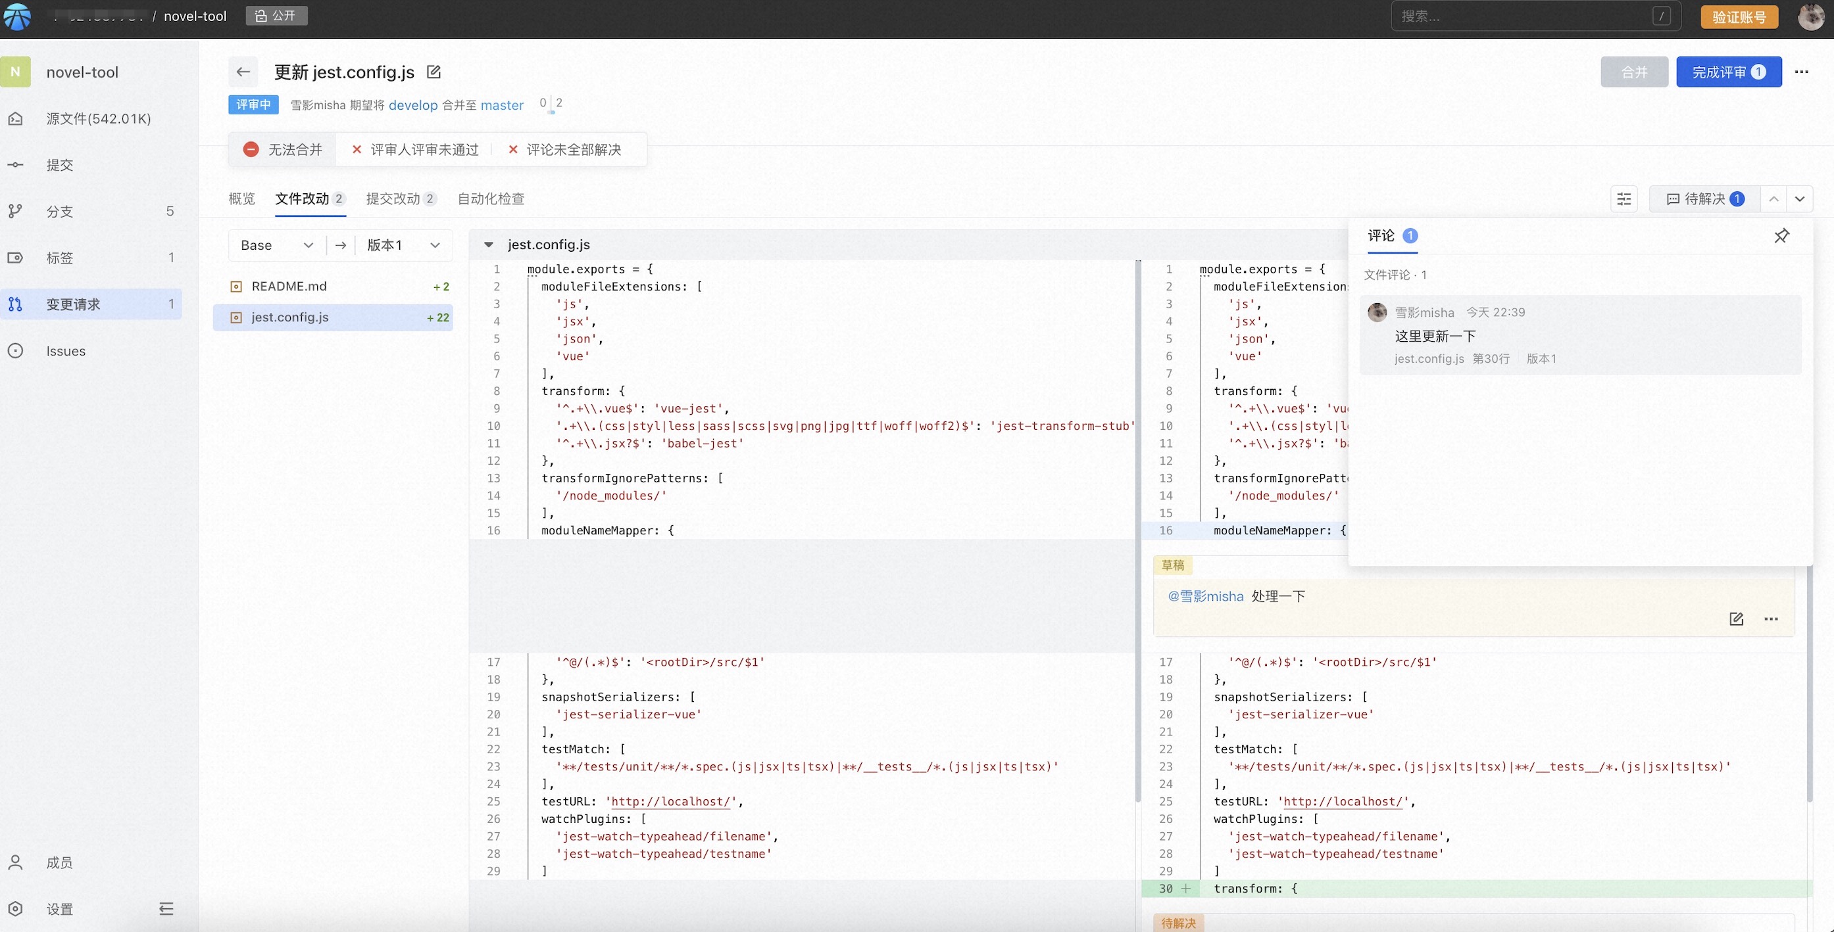
Task: Open 提交 commits page in sidebar
Action: [91, 164]
